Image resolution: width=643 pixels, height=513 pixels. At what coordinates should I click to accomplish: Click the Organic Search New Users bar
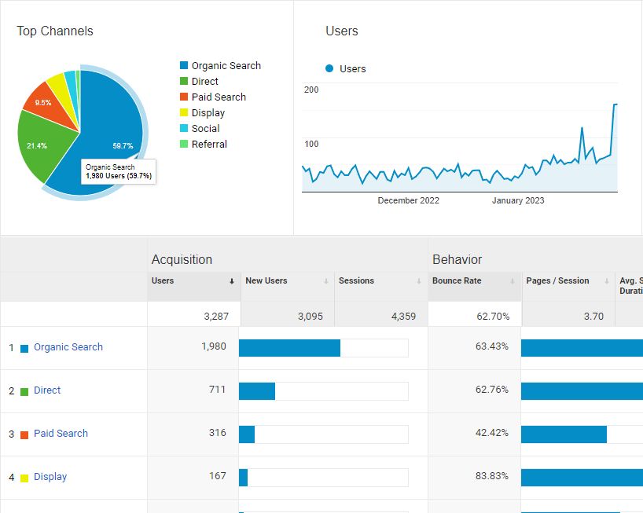(x=289, y=348)
